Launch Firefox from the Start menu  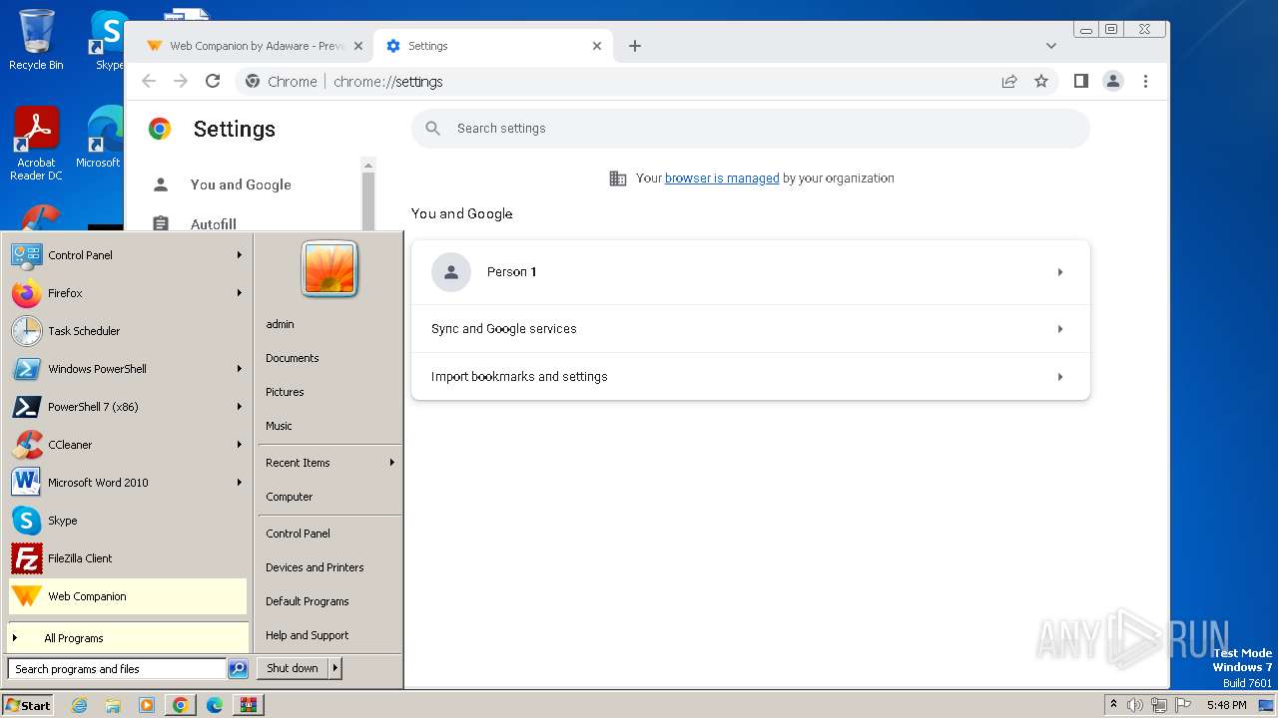127,293
